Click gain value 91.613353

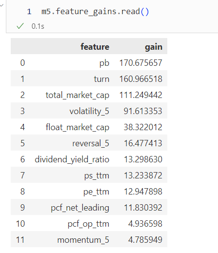point(143,111)
